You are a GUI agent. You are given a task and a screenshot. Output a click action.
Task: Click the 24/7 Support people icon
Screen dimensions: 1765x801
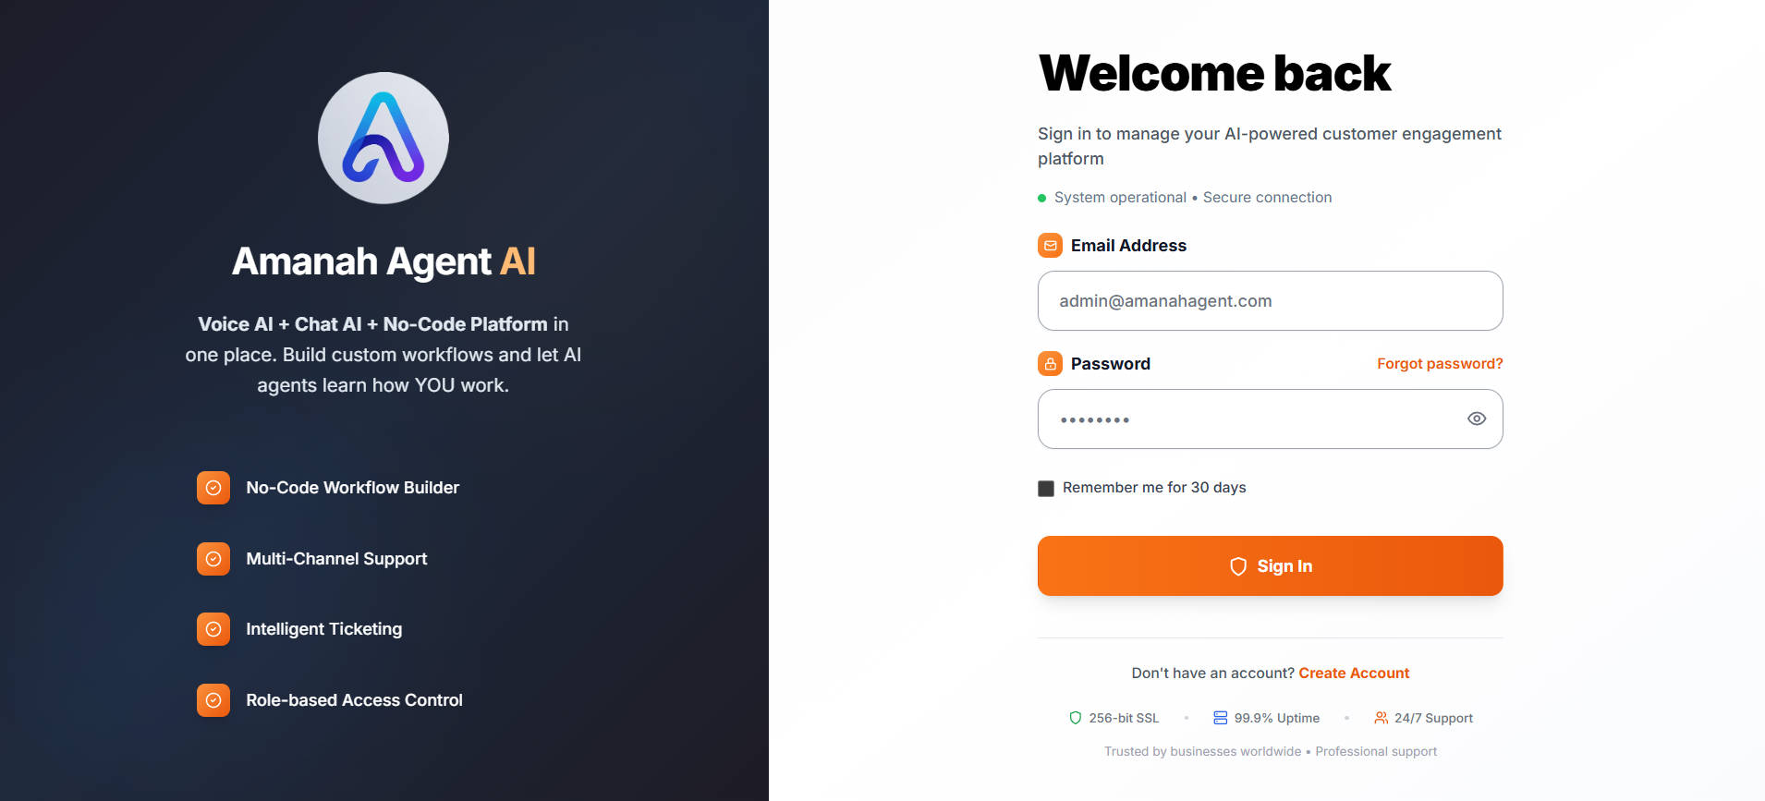tap(1381, 718)
